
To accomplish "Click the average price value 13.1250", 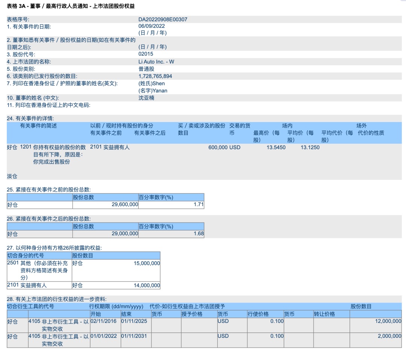I will [310, 148].
